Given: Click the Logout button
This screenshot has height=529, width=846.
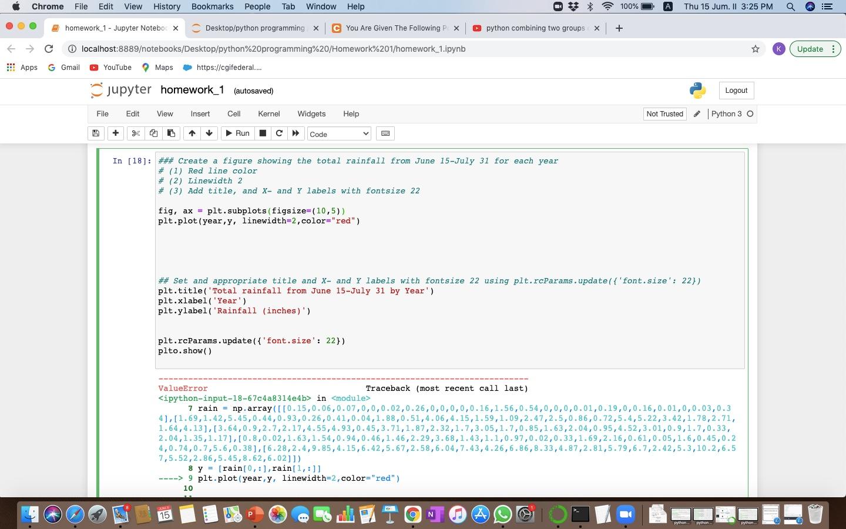Looking at the screenshot, I should click(736, 91).
